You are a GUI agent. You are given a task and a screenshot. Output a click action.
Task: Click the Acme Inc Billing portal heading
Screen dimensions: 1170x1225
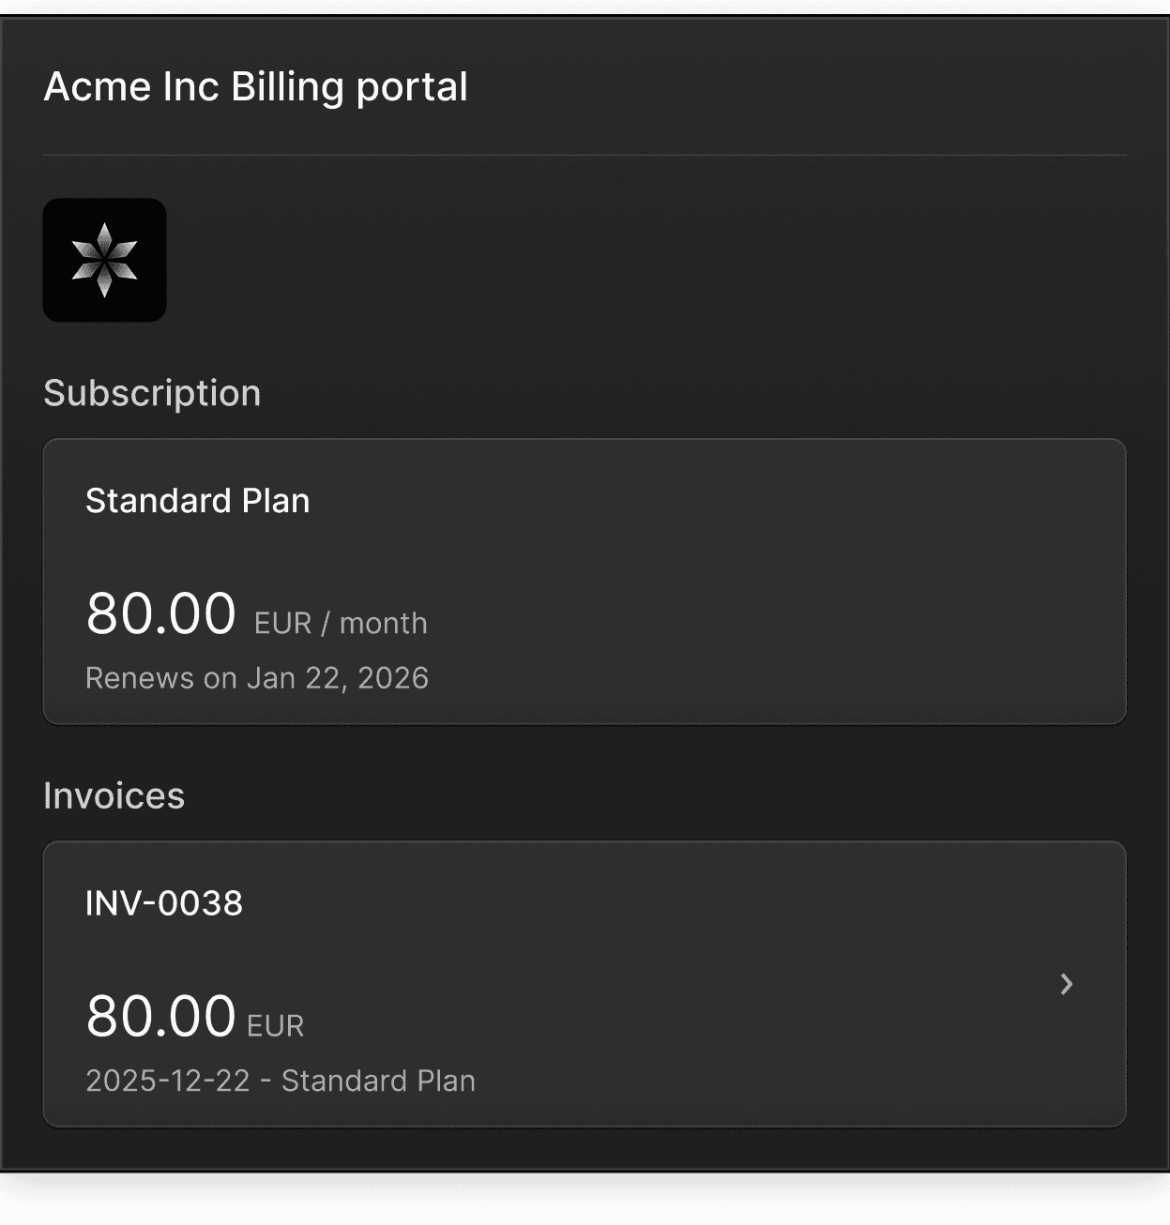(x=255, y=87)
